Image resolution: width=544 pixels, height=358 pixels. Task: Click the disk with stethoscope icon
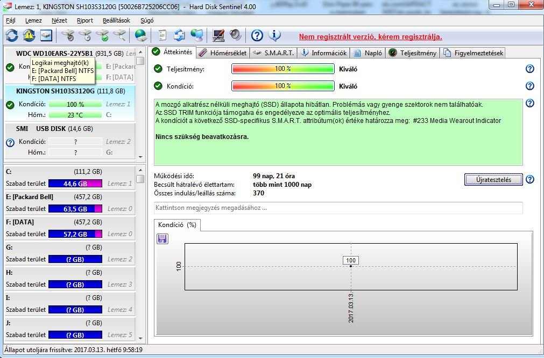68,35
